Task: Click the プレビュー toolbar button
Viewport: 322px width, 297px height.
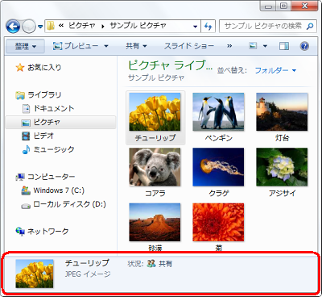Action: coord(76,46)
